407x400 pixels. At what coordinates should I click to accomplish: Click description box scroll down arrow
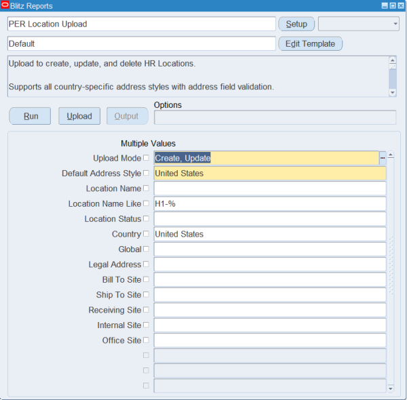point(393,93)
